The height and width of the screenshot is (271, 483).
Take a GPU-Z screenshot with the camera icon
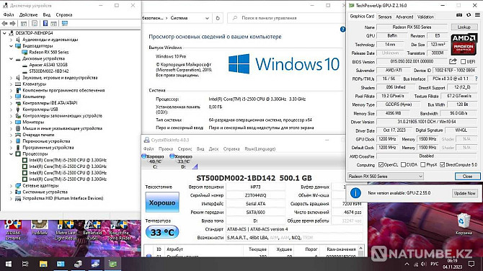pos(459,15)
